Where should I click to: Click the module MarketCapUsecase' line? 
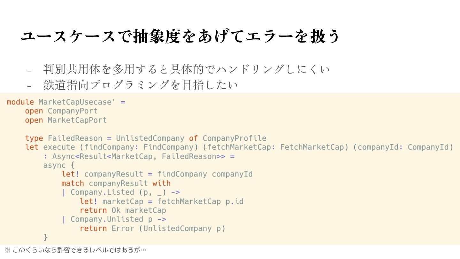tap(66, 102)
